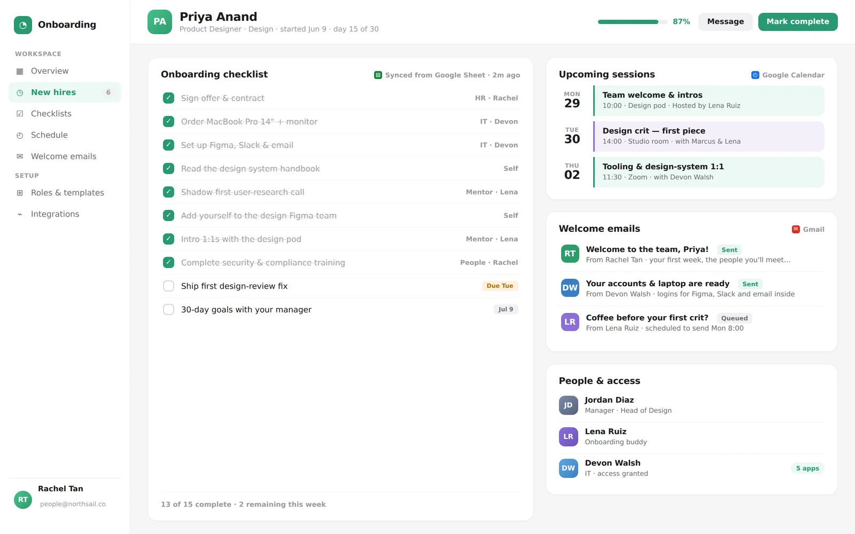This screenshot has width=855, height=534.
Task: Click the Integrations plug icon
Action: click(x=20, y=214)
